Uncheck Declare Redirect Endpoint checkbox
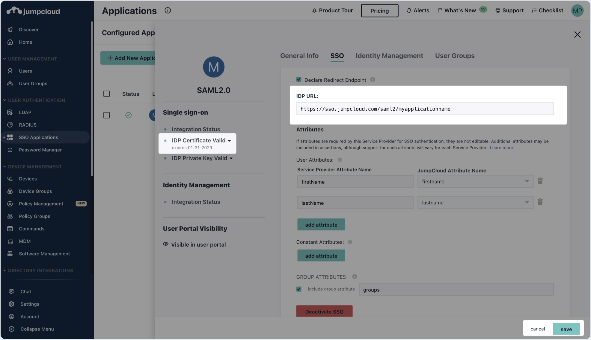Image resolution: width=591 pixels, height=340 pixels. 299,79
